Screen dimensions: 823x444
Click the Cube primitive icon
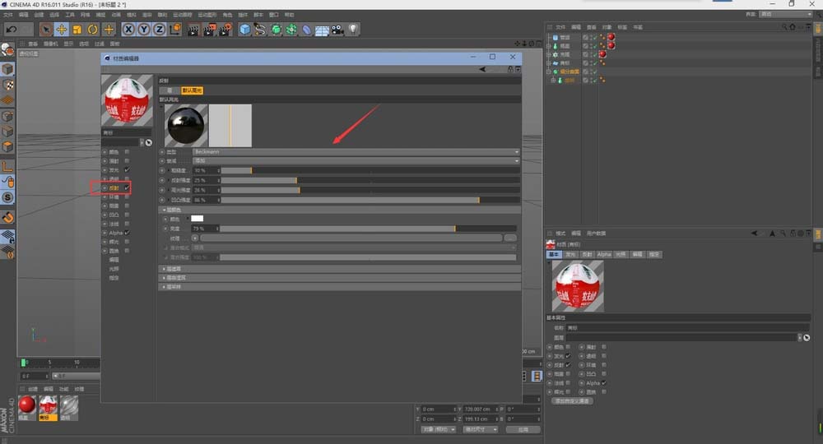(x=244, y=29)
